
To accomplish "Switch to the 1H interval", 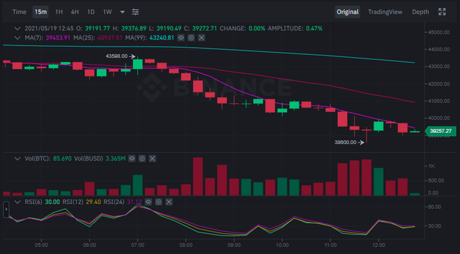I will point(59,12).
